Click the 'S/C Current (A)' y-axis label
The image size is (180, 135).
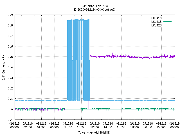click(3, 67)
